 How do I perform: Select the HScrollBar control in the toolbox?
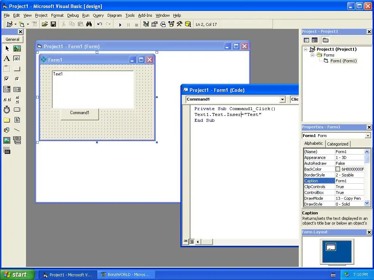7,100
